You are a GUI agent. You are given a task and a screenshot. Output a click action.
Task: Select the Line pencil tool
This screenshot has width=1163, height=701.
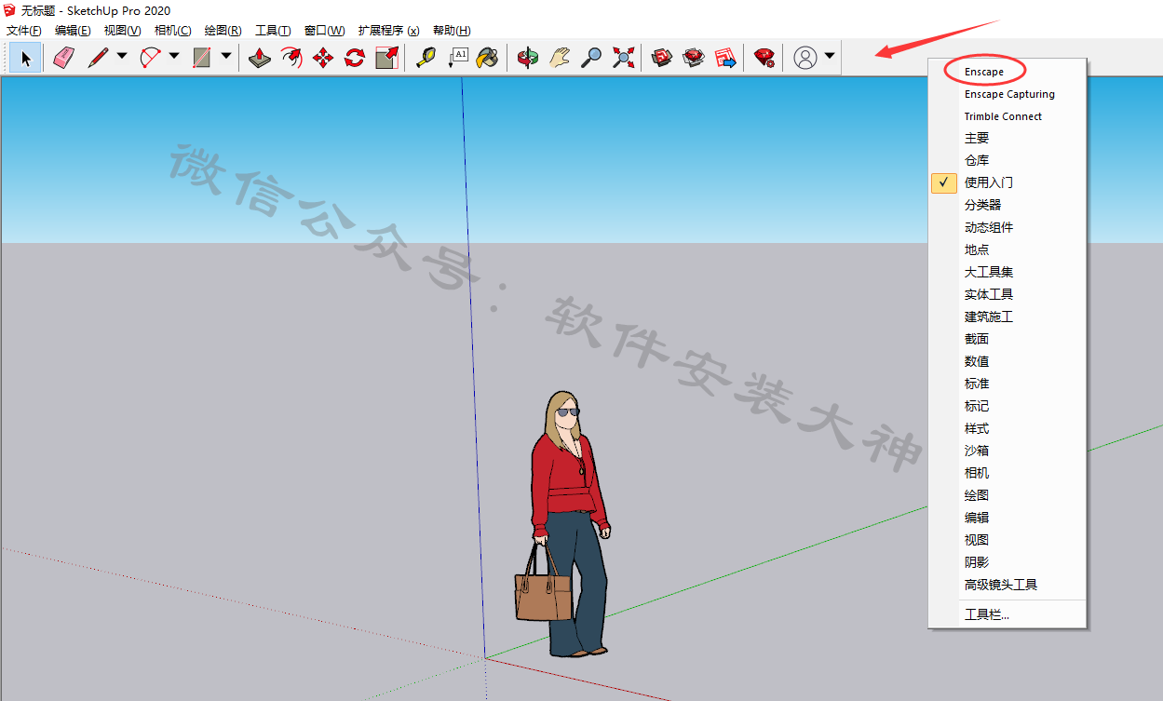(98, 58)
